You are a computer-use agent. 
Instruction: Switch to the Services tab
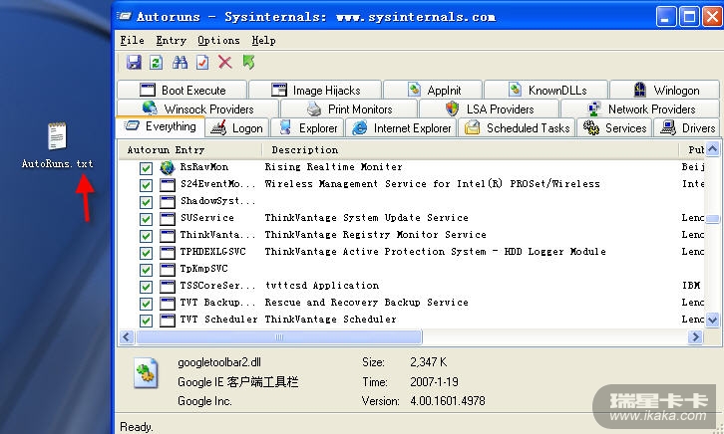tap(614, 128)
